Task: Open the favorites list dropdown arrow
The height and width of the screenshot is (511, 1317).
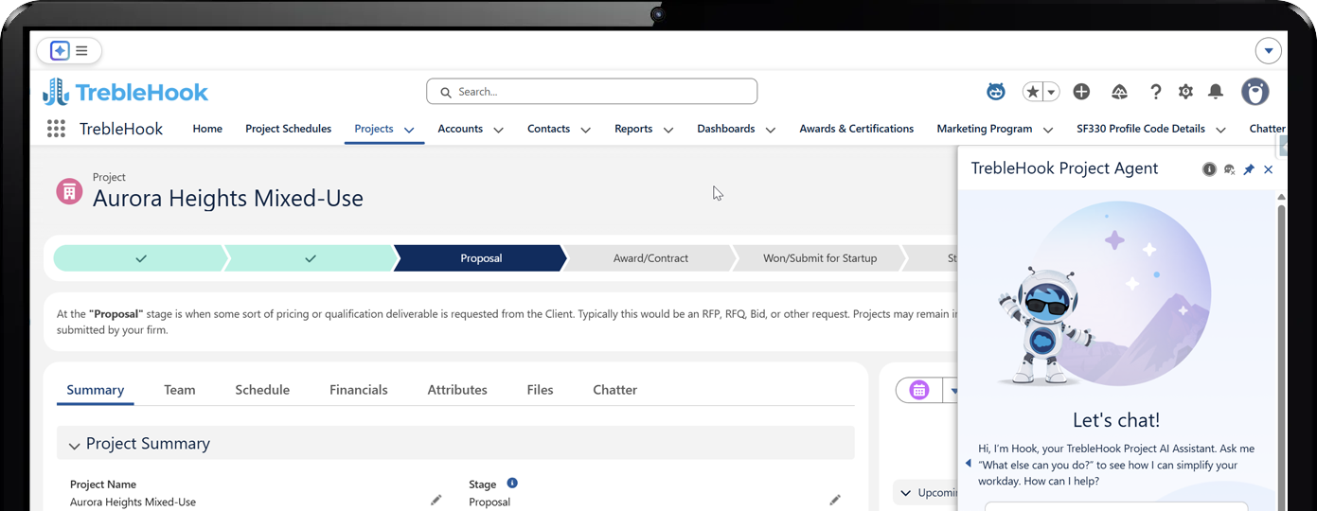Action: pyautogui.click(x=1051, y=92)
